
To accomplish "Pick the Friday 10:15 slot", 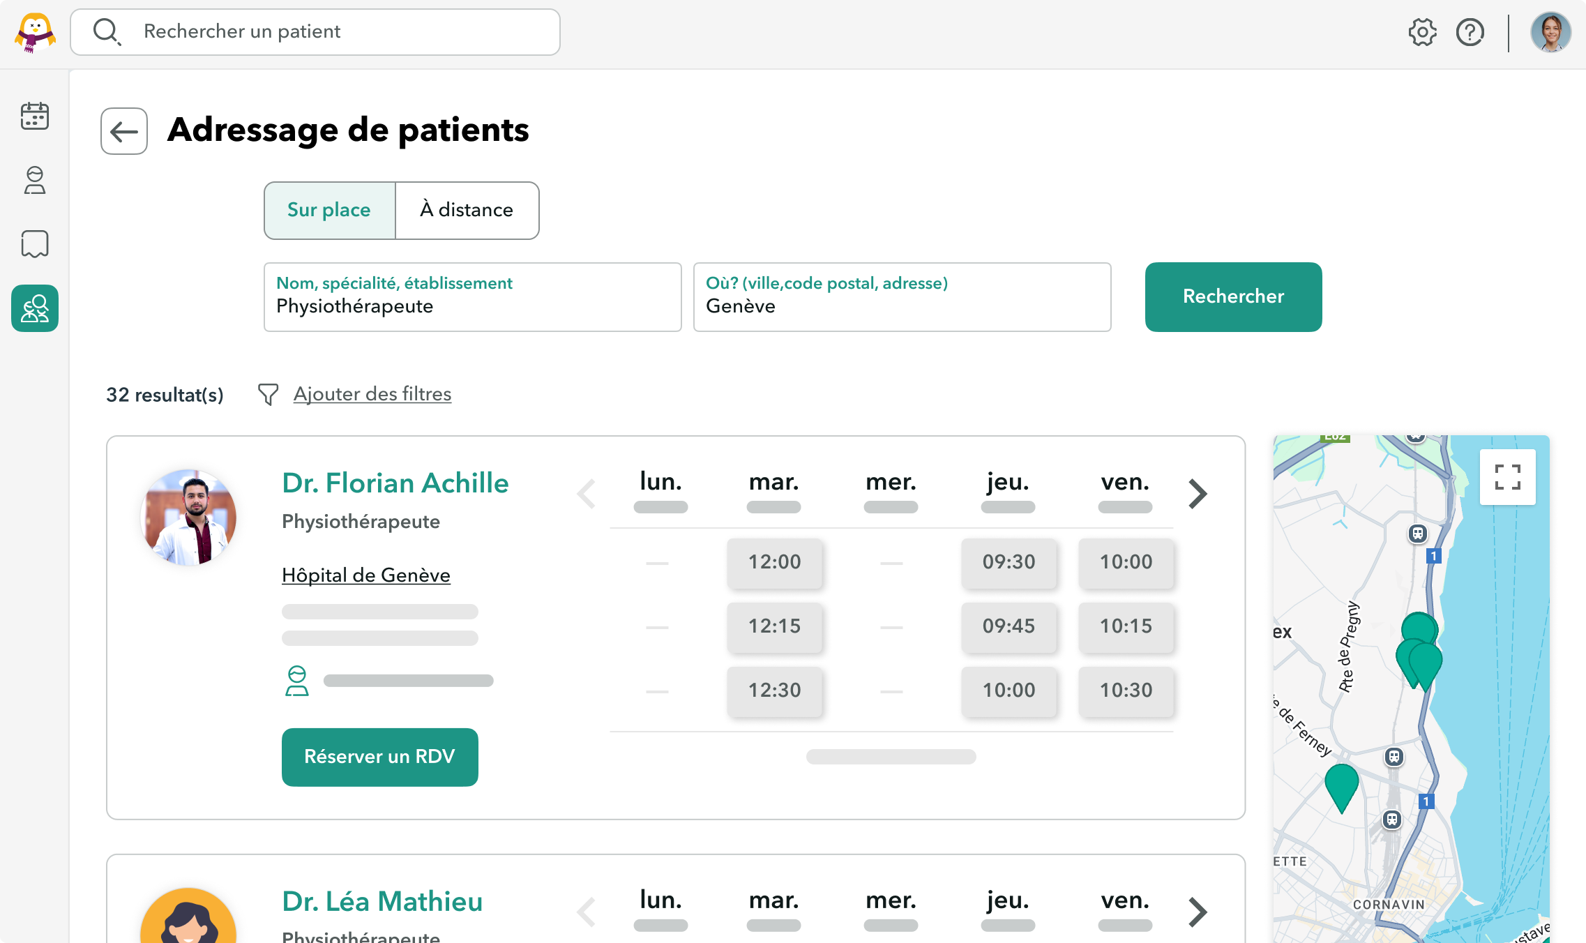I will (1126, 626).
